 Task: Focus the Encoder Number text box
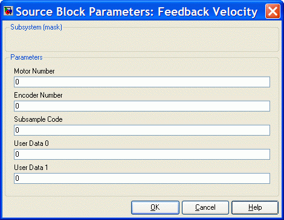[x=142, y=106]
